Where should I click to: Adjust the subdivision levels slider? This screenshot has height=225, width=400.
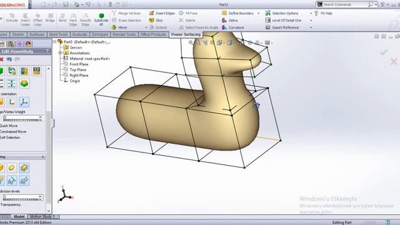click(22, 197)
